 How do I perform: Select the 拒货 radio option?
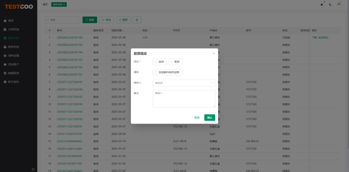(175, 62)
